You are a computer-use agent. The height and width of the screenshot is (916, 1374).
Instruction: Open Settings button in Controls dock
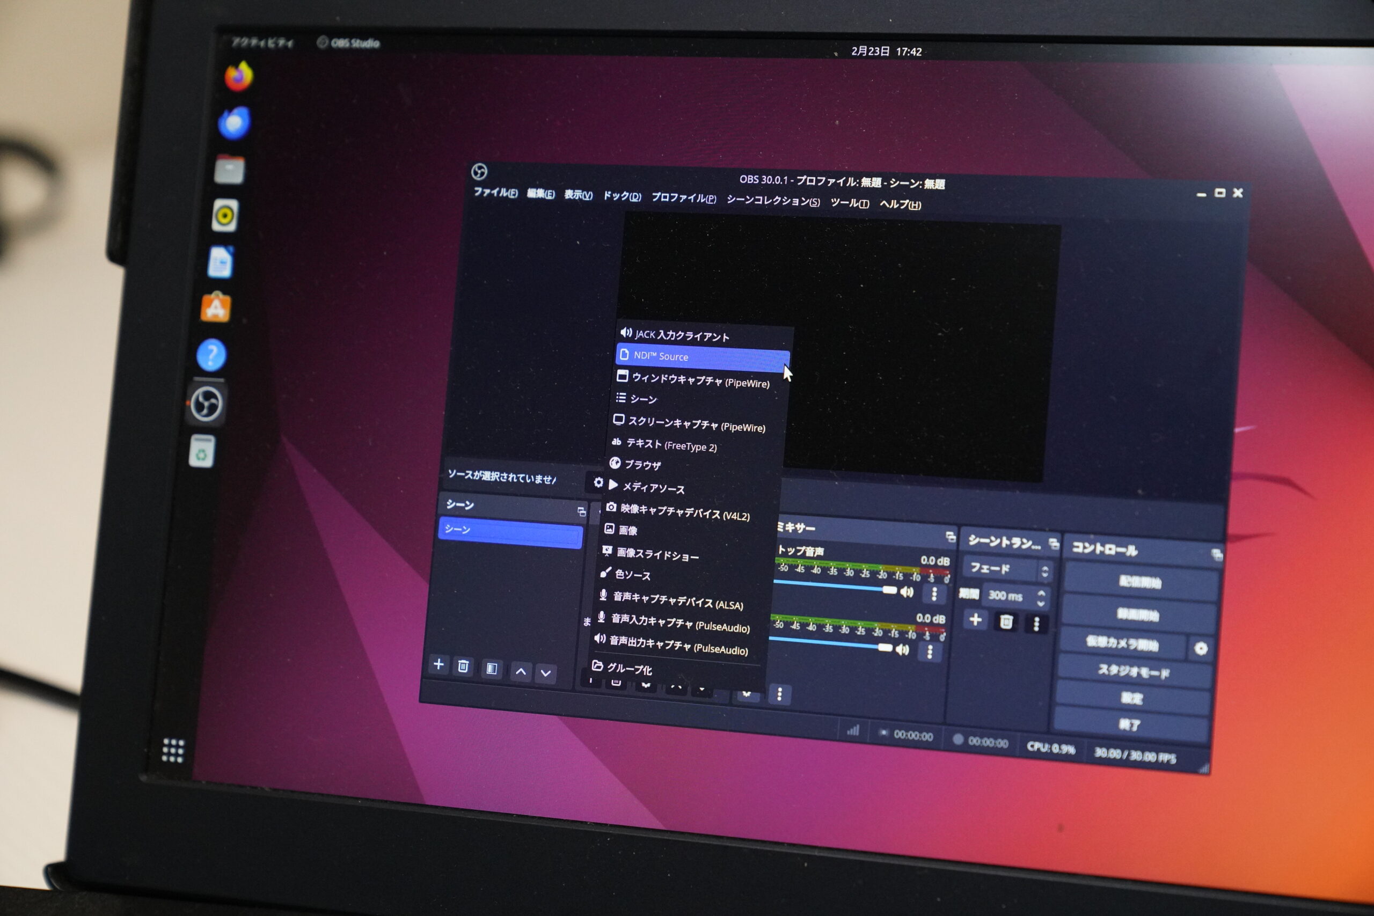pos(1131,698)
